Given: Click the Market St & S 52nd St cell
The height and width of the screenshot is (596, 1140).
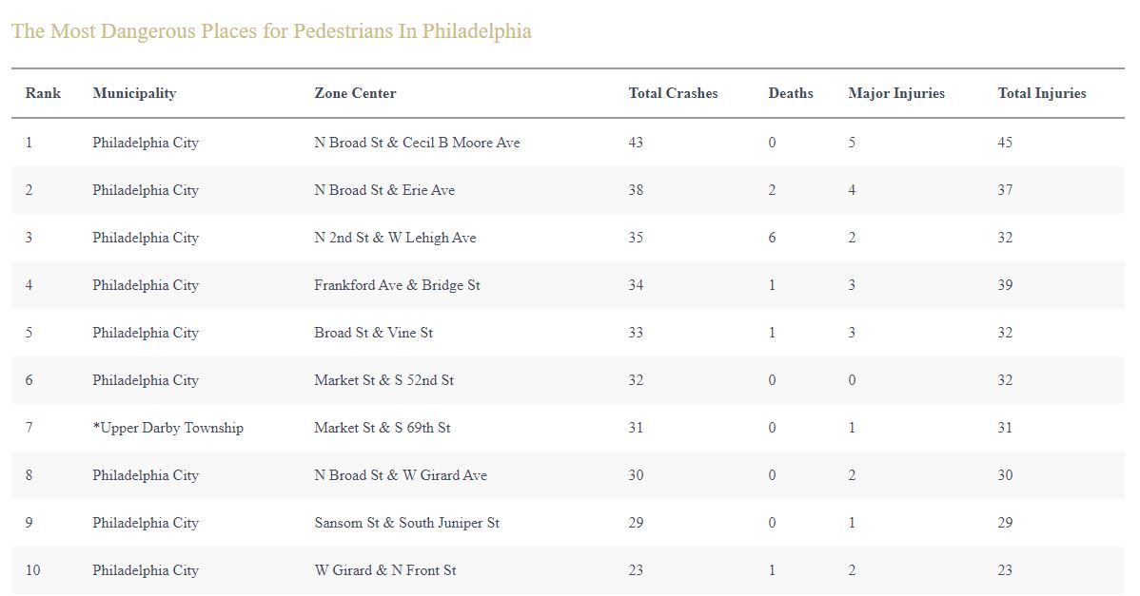Looking at the screenshot, I should point(383,380).
